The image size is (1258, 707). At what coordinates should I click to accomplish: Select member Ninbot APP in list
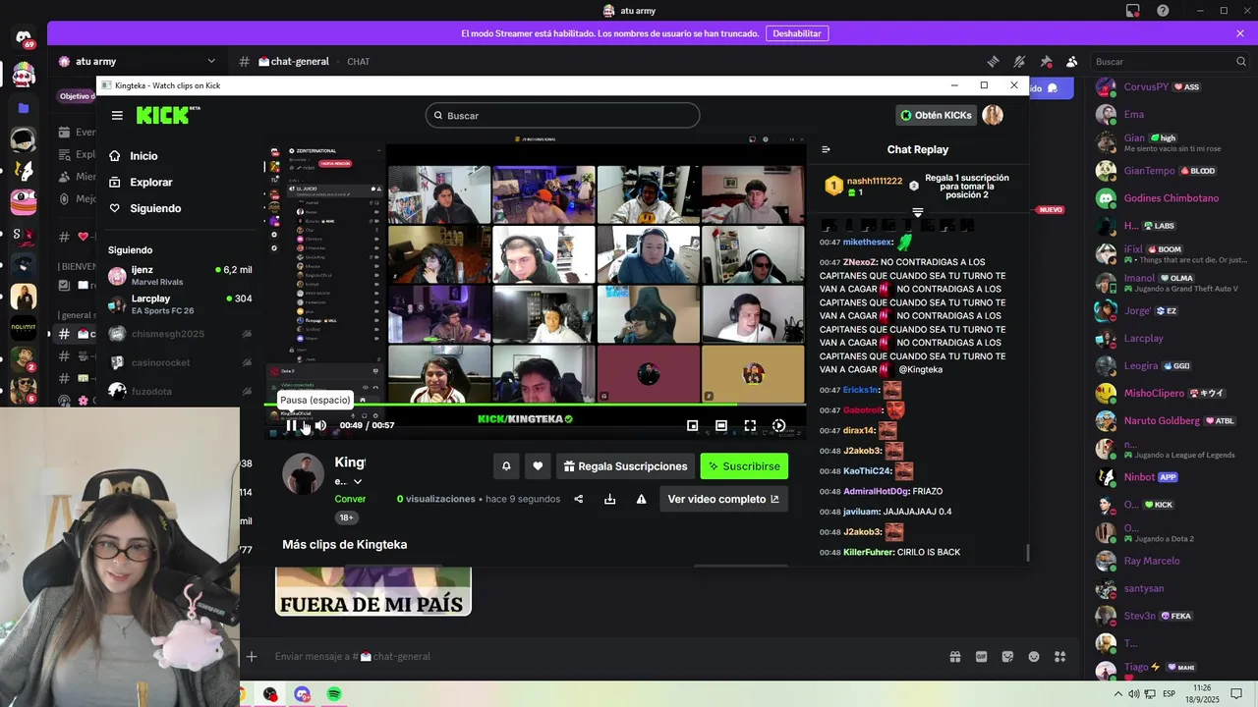pos(1170,477)
